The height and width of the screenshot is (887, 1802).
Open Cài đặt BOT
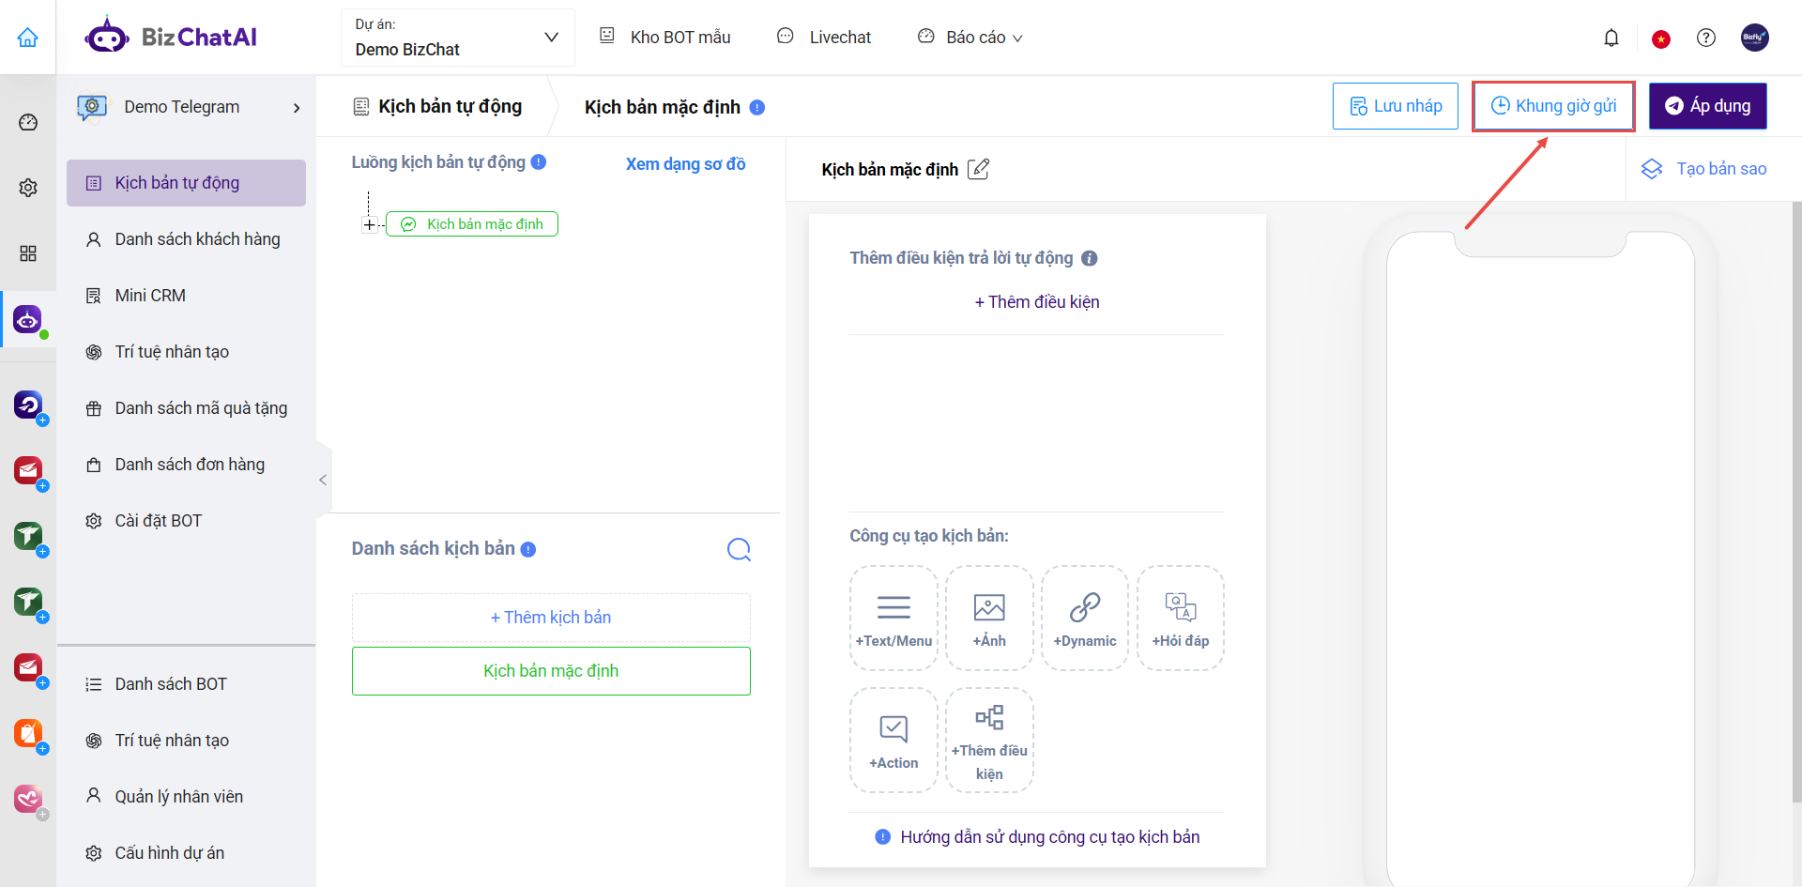click(186, 521)
